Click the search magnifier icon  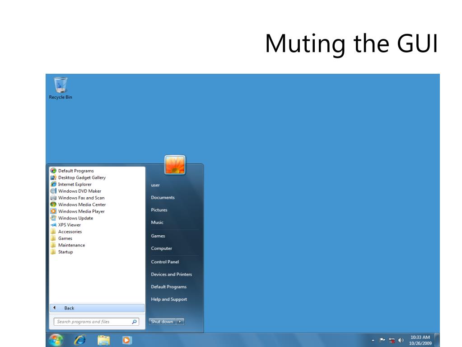tap(135, 322)
